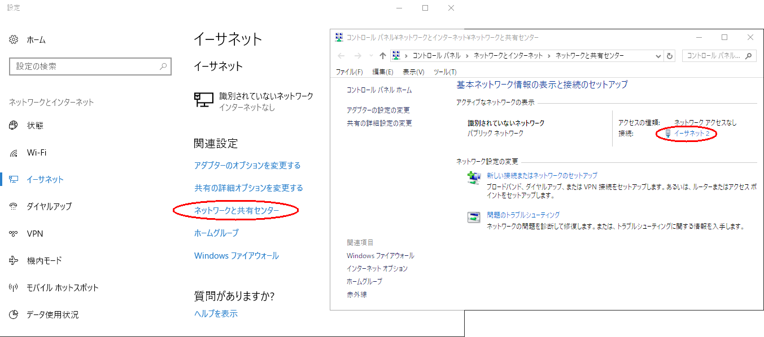Click the new connection setup icon
This screenshot has height=337, width=764.
[x=474, y=178]
